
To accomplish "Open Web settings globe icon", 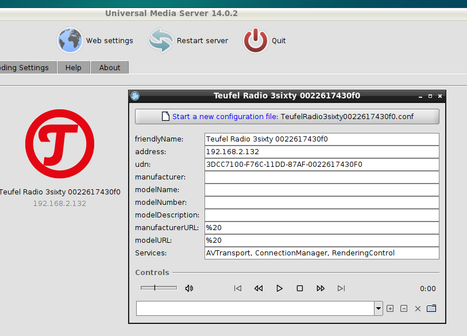I will [x=70, y=40].
